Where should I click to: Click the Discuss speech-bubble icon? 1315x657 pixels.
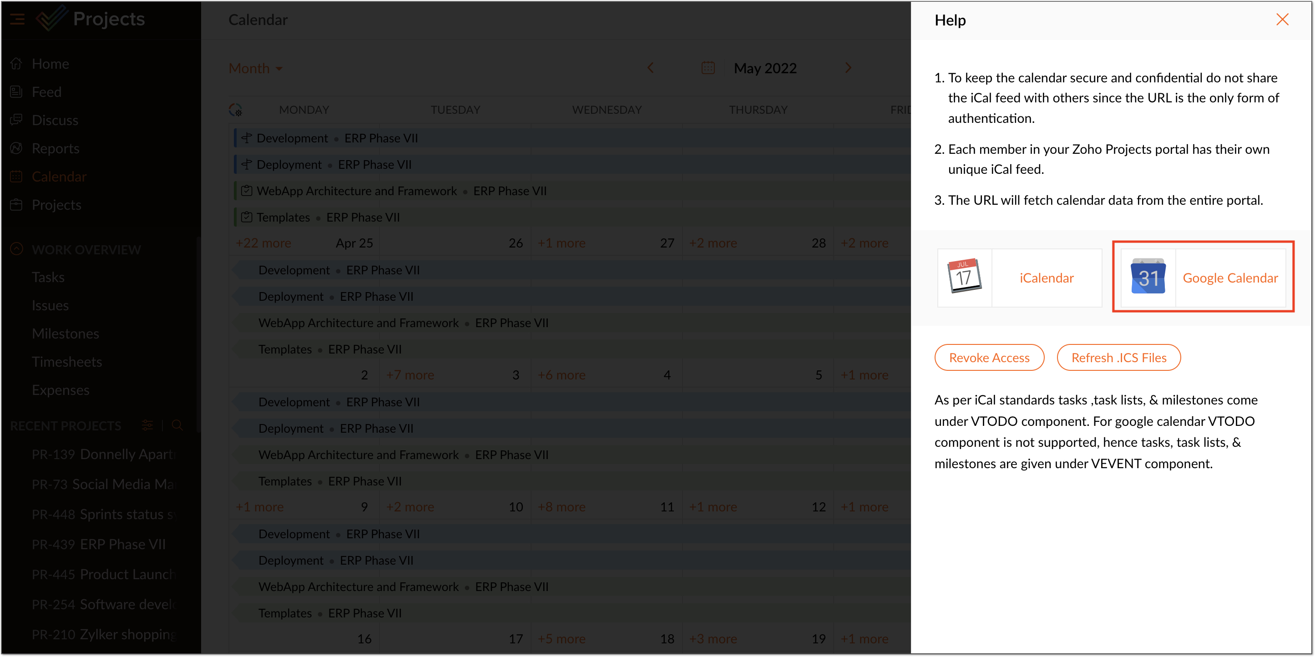click(x=17, y=120)
